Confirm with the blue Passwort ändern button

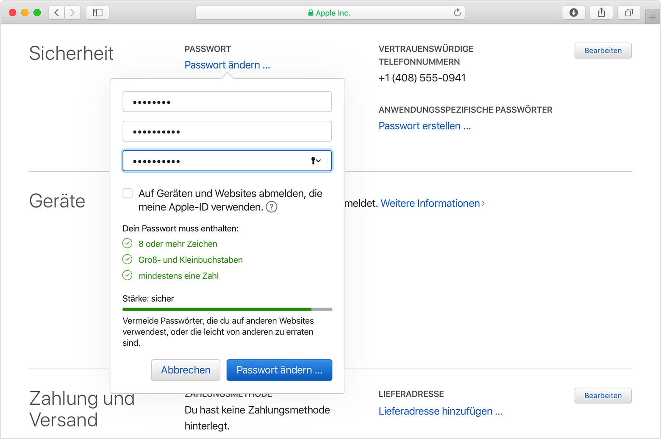(x=279, y=370)
